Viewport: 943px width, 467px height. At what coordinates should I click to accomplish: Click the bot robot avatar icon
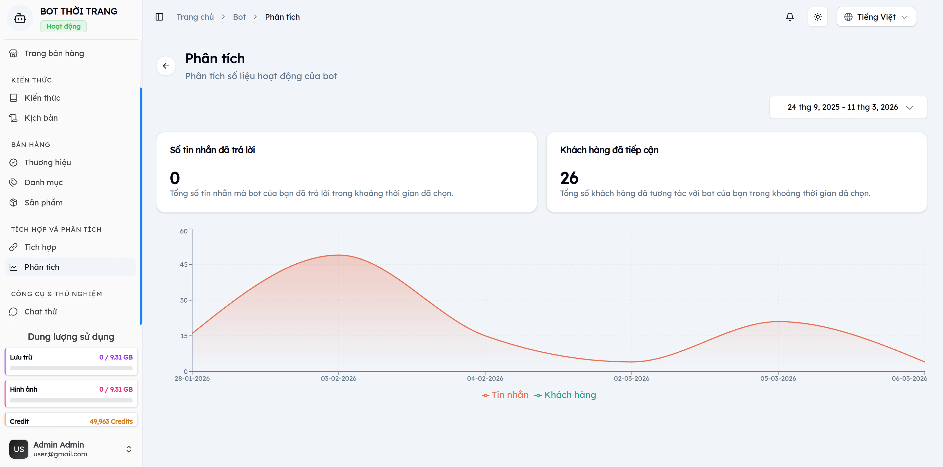(x=20, y=18)
